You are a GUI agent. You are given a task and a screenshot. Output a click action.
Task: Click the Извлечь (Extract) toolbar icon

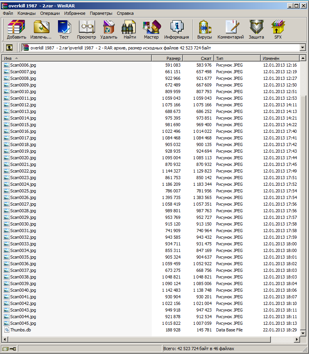point(41,30)
